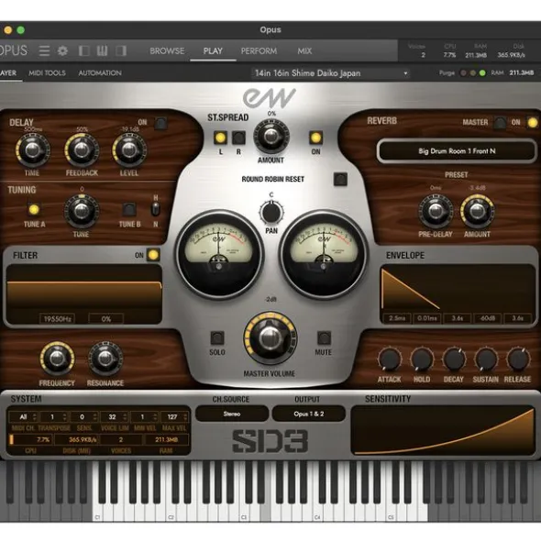Viewport: 541px width, 542px height.
Task: Open settings gear icon
Action: point(62,50)
